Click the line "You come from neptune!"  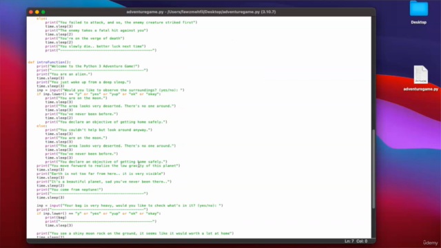(70, 189)
